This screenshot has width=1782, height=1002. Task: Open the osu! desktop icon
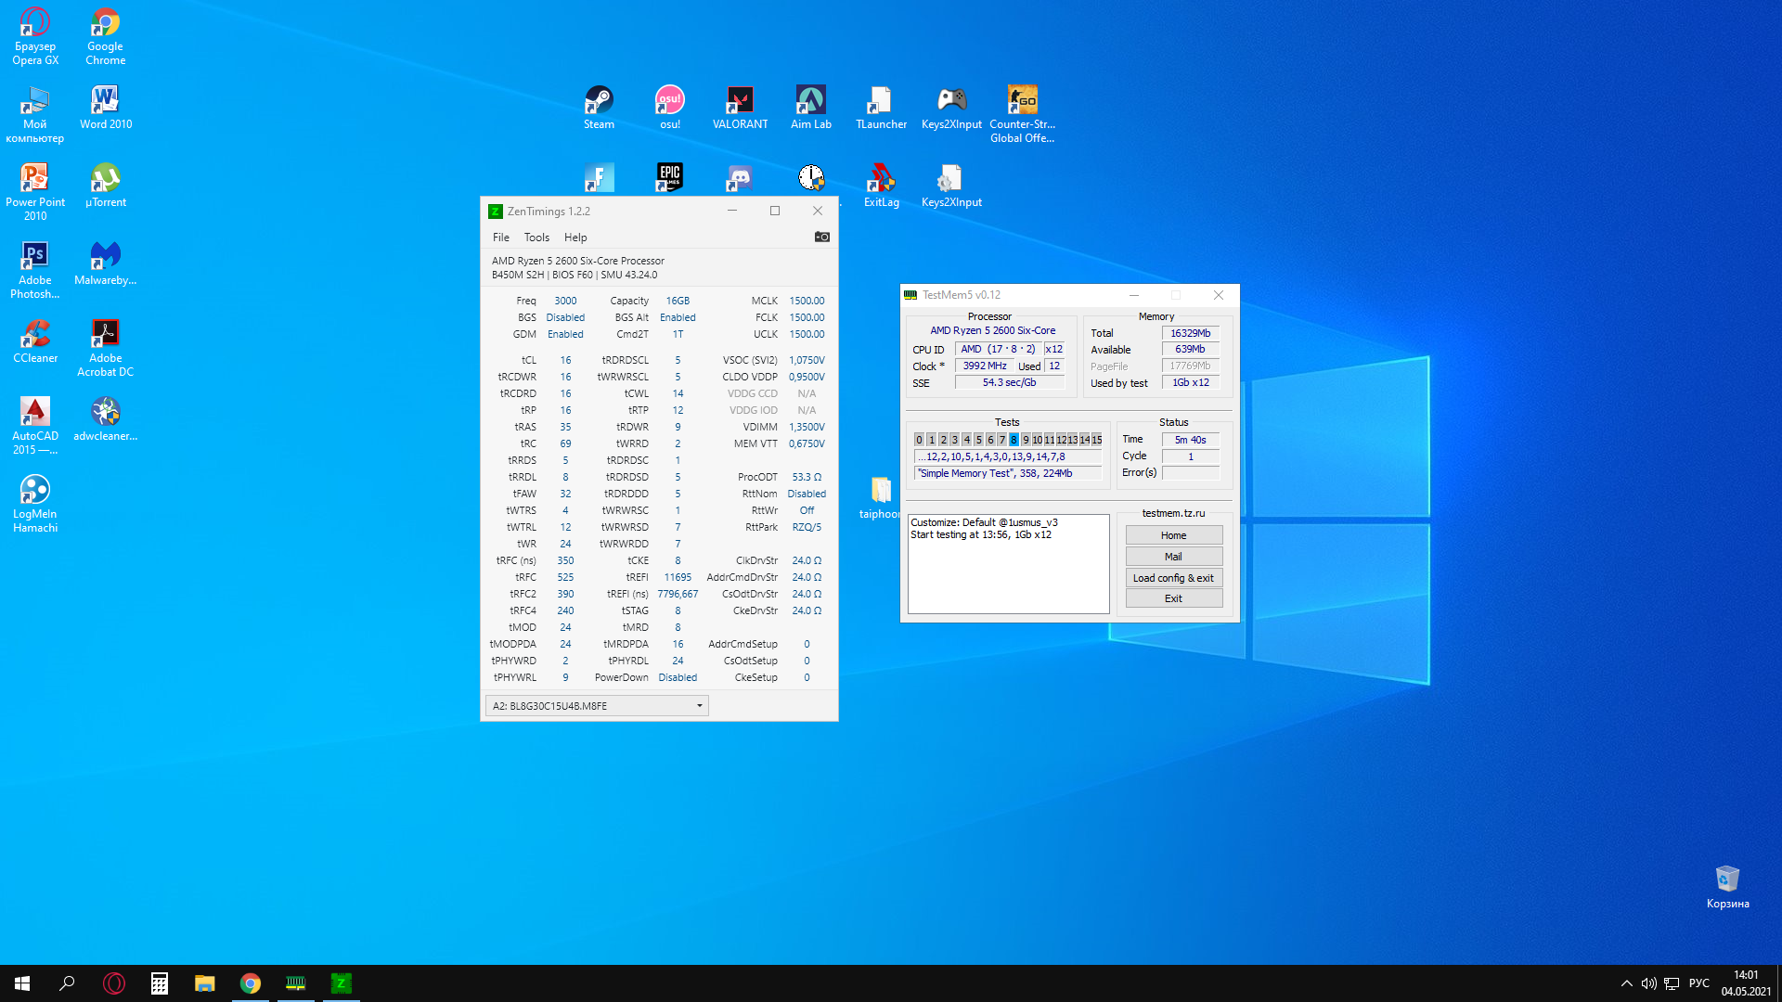[669, 100]
